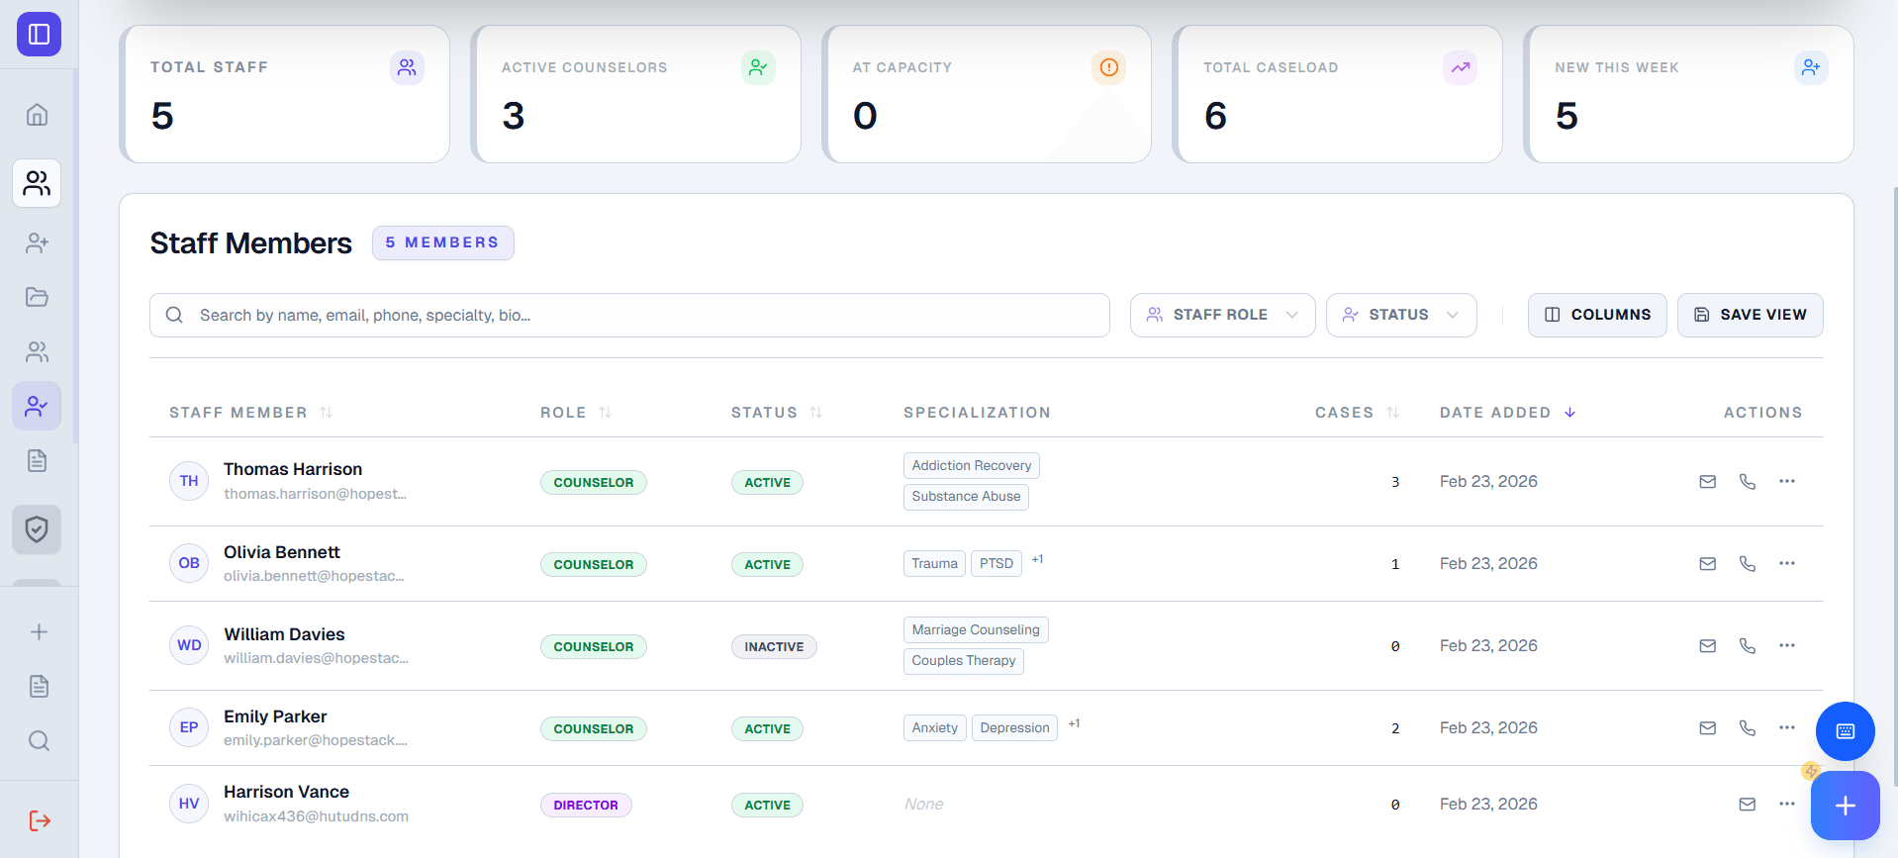The width and height of the screenshot is (1898, 858).
Task: Open more actions for Olivia Bennett
Action: coord(1786,564)
